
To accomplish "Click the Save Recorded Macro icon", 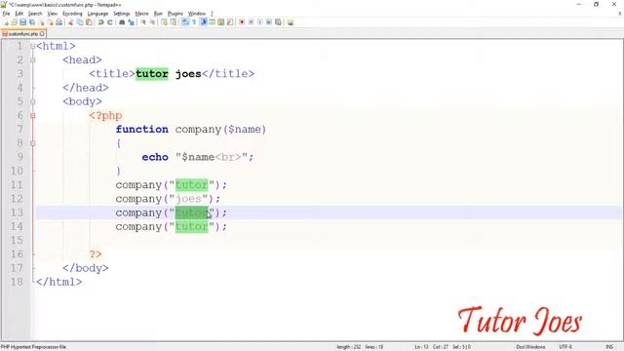I will click(278, 22).
